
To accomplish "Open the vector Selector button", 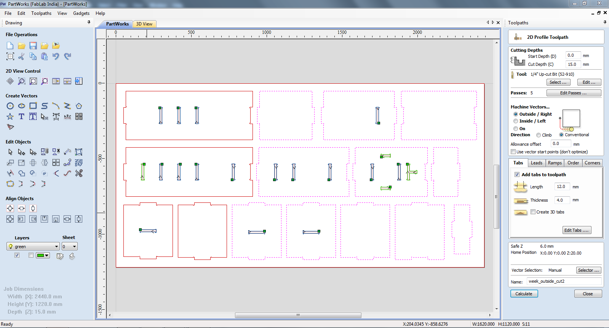I will [x=589, y=270].
